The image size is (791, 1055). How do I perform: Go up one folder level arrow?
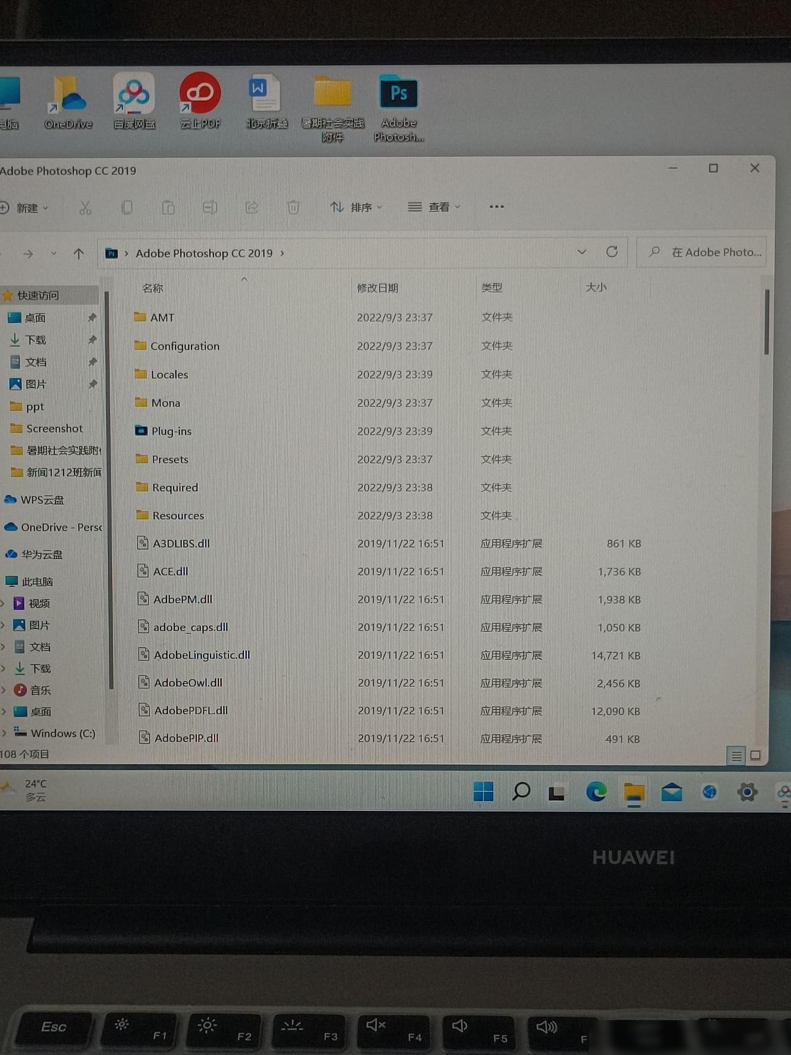click(79, 253)
